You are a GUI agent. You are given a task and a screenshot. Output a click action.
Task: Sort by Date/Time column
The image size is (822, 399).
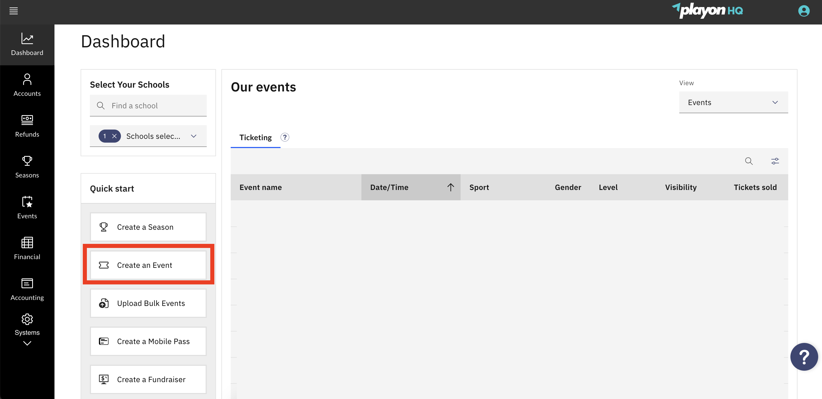pos(411,187)
